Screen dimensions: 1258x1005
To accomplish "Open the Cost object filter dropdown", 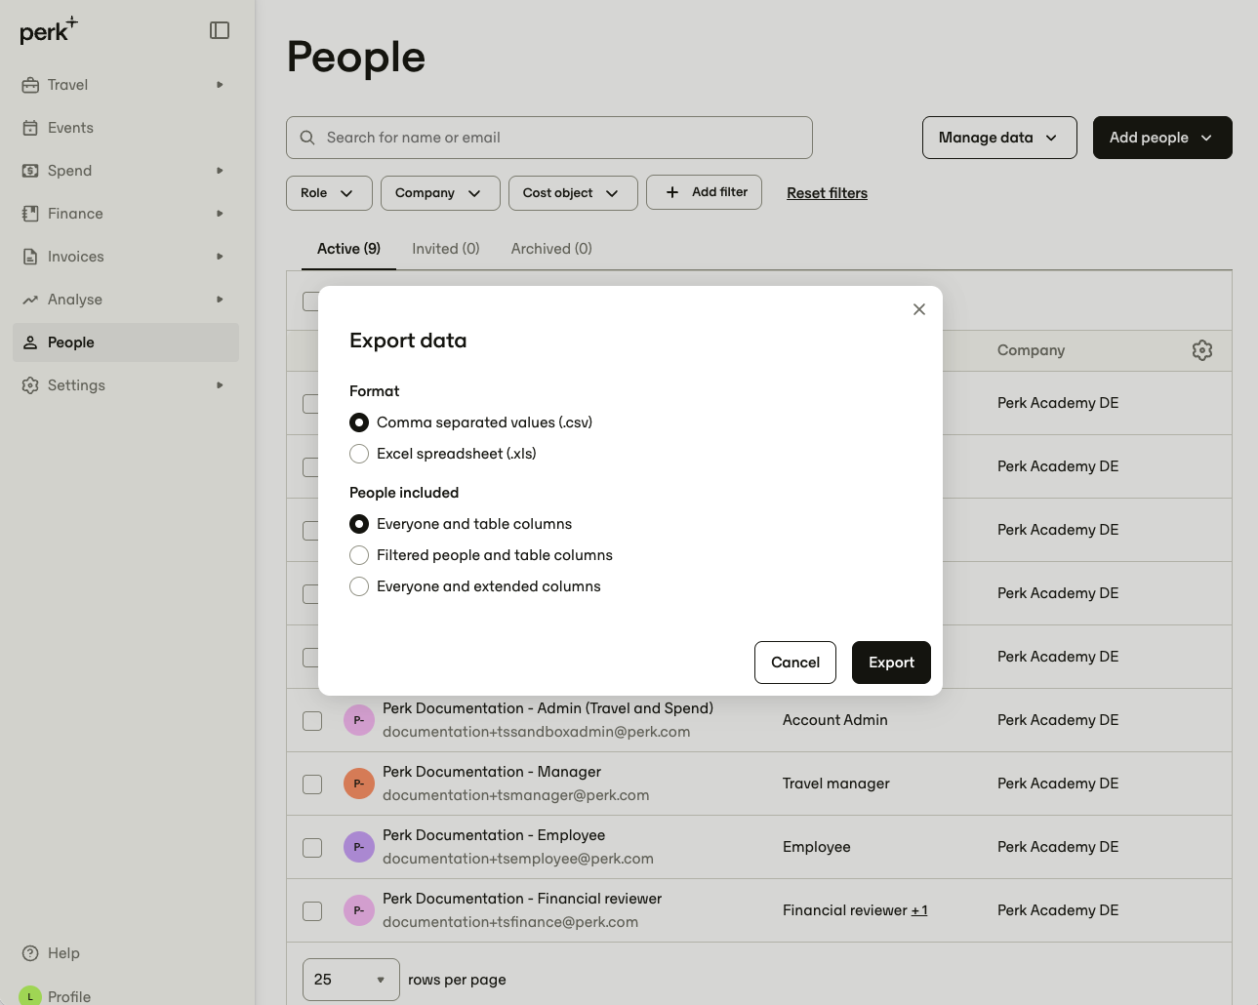I will tap(573, 193).
